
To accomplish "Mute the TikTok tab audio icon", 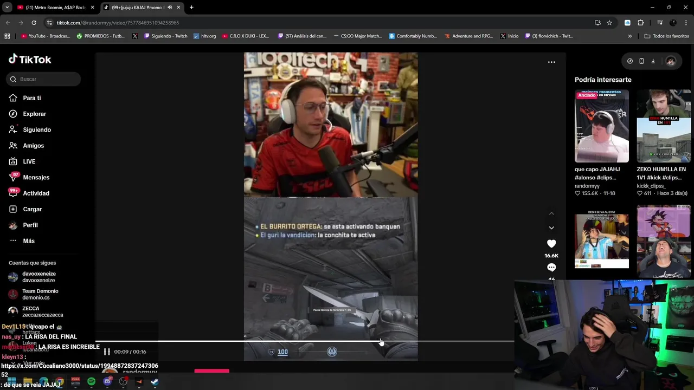I will click(170, 8).
